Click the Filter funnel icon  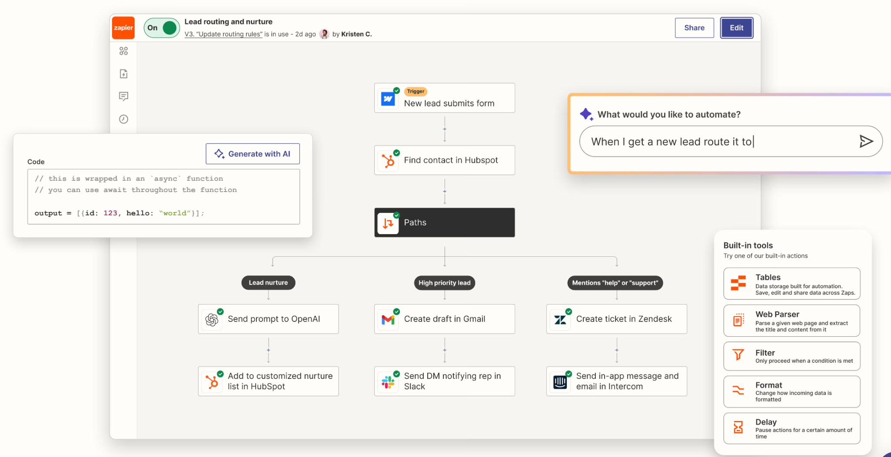point(738,355)
